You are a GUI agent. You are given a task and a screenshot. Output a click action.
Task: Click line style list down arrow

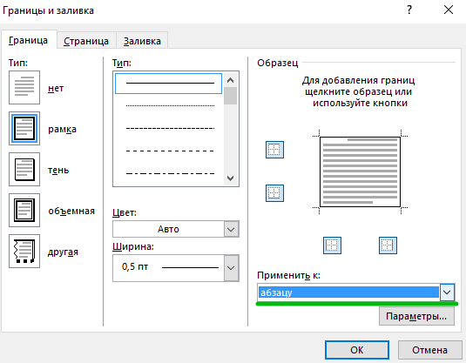click(230, 178)
